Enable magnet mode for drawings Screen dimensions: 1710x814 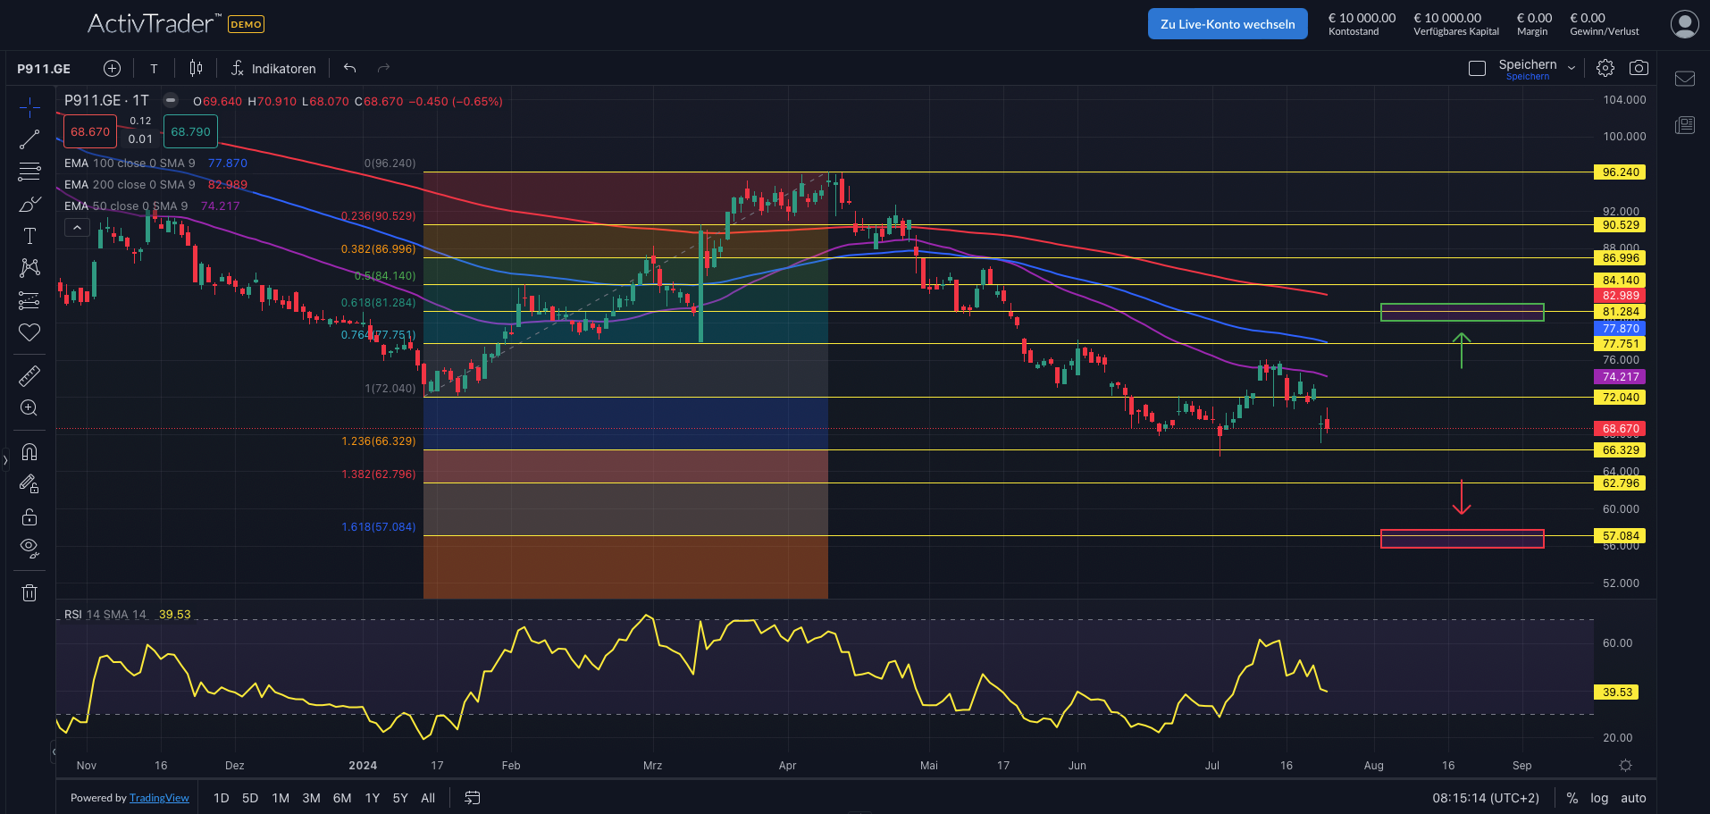29,452
